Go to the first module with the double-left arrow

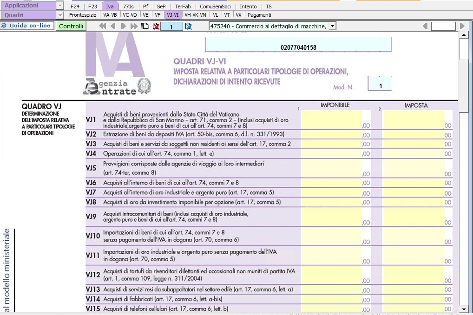pyautogui.click(x=103, y=26)
